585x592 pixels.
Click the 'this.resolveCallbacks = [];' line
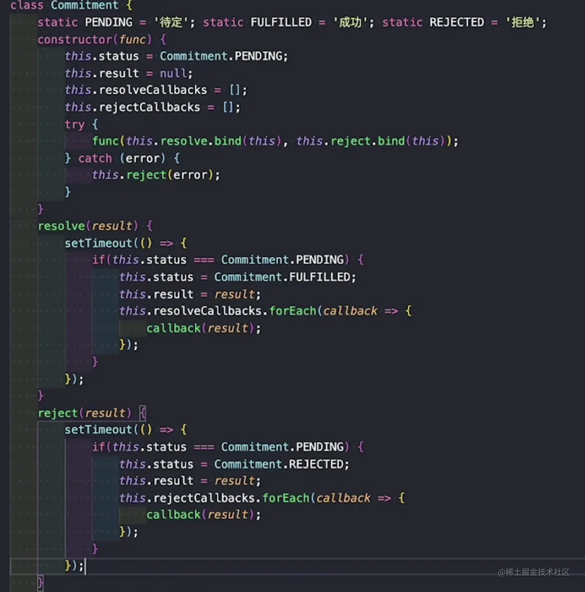click(x=156, y=90)
